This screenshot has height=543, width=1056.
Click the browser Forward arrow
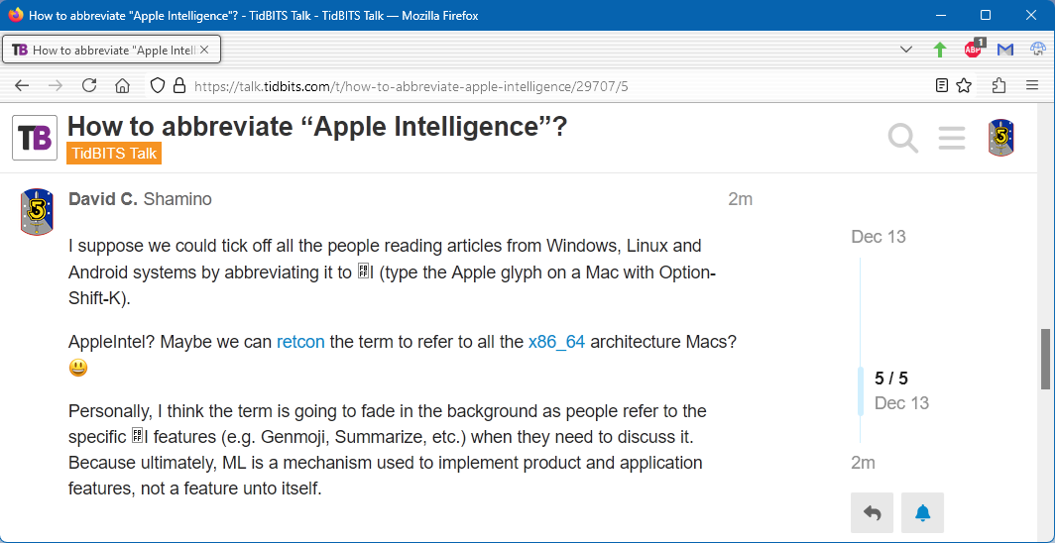(56, 85)
